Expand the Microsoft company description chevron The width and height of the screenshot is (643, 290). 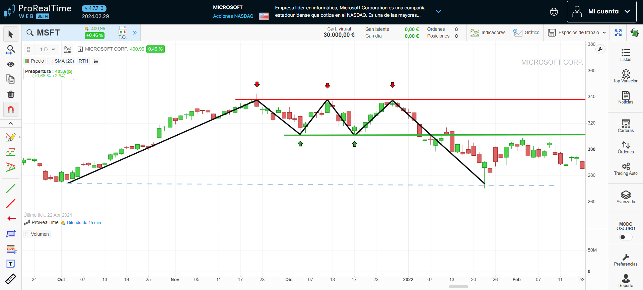tap(438, 11)
